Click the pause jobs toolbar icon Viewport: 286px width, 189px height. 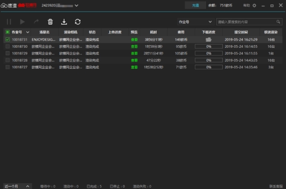pos(9,22)
